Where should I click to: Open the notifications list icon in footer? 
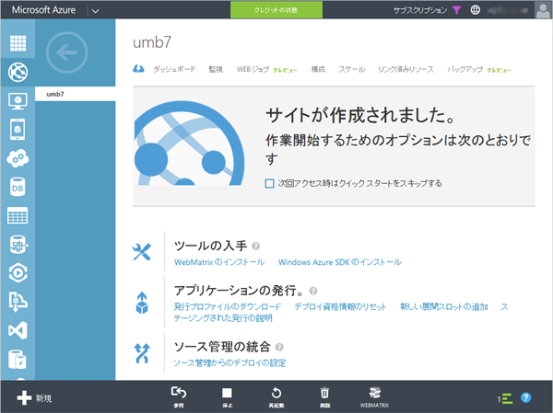pos(505,398)
